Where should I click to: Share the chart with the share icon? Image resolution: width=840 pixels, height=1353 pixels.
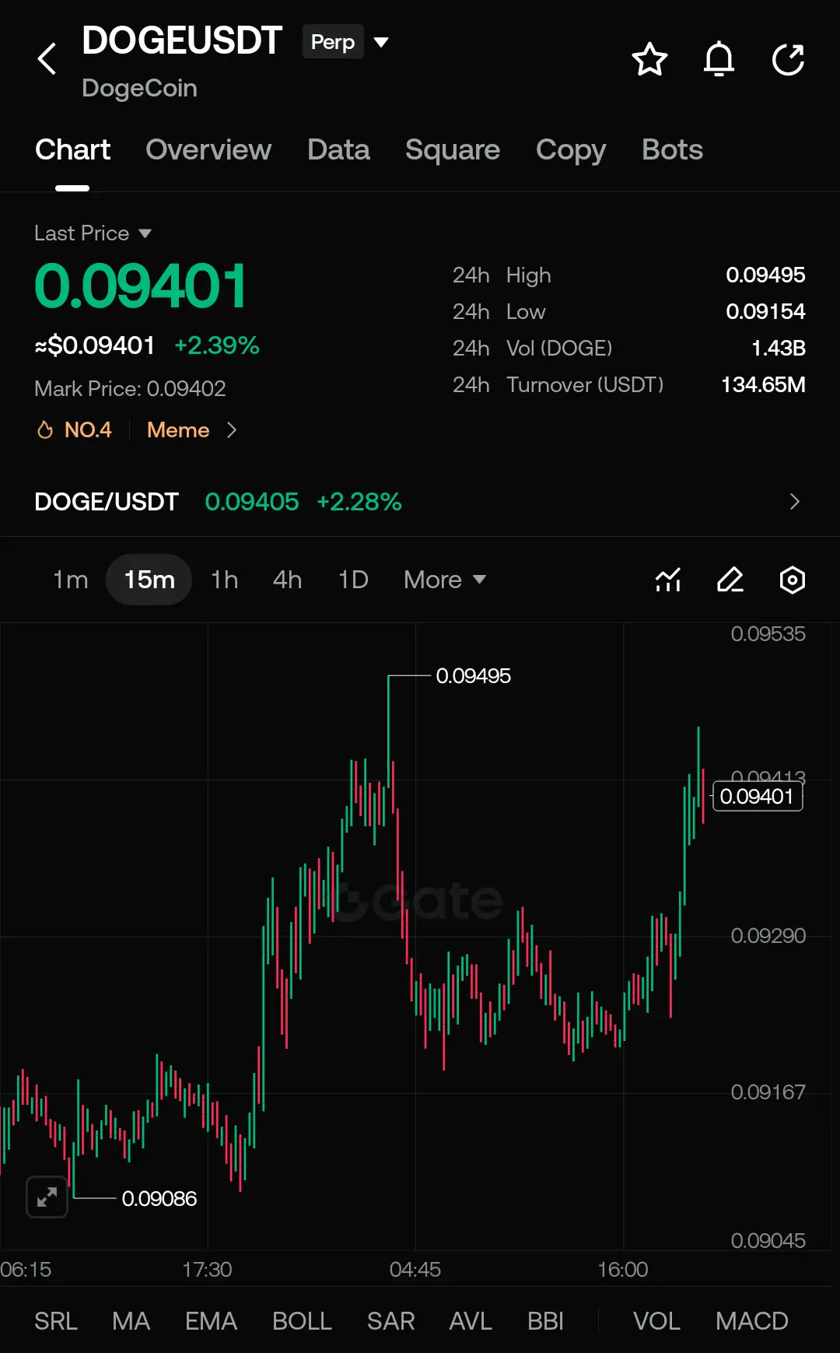click(788, 59)
